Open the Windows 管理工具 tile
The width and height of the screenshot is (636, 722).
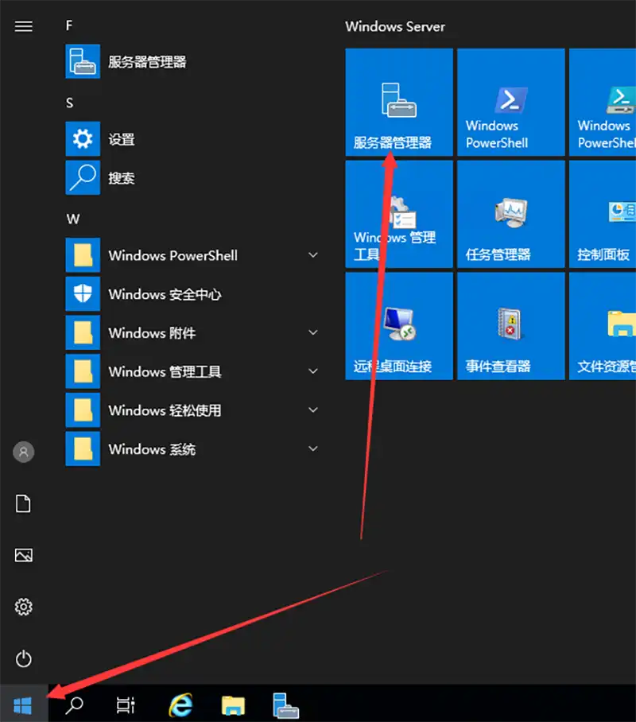[x=398, y=214]
